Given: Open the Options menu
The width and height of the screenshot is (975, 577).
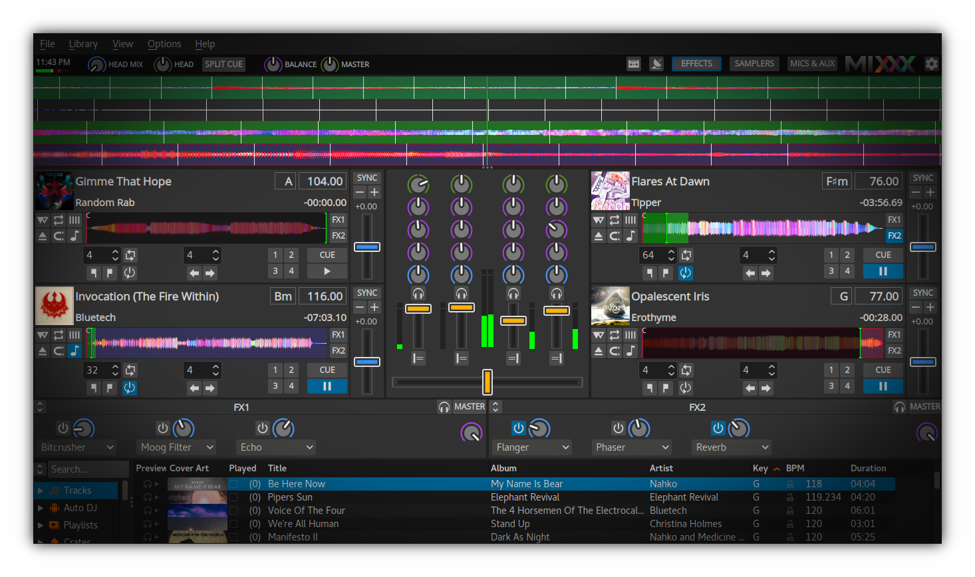Looking at the screenshot, I should [164, 44].
